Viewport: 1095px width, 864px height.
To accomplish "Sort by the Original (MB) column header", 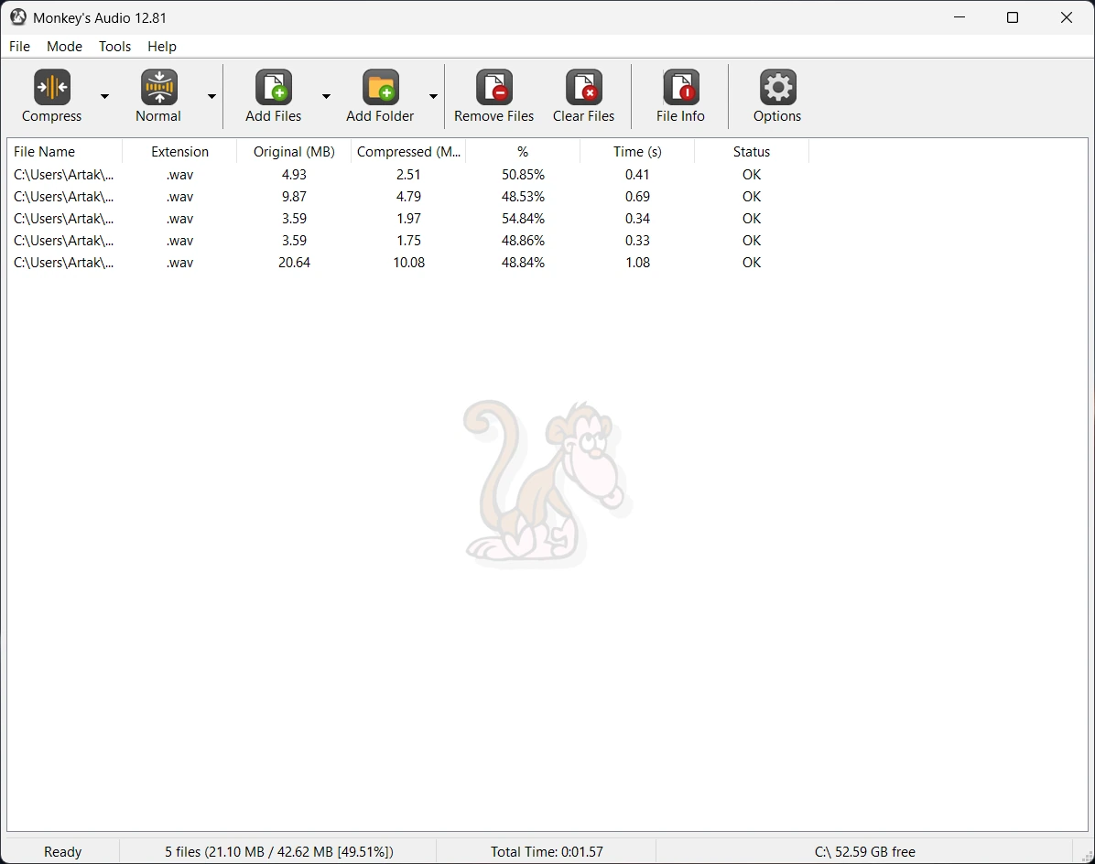I will (x=294, y=151).
